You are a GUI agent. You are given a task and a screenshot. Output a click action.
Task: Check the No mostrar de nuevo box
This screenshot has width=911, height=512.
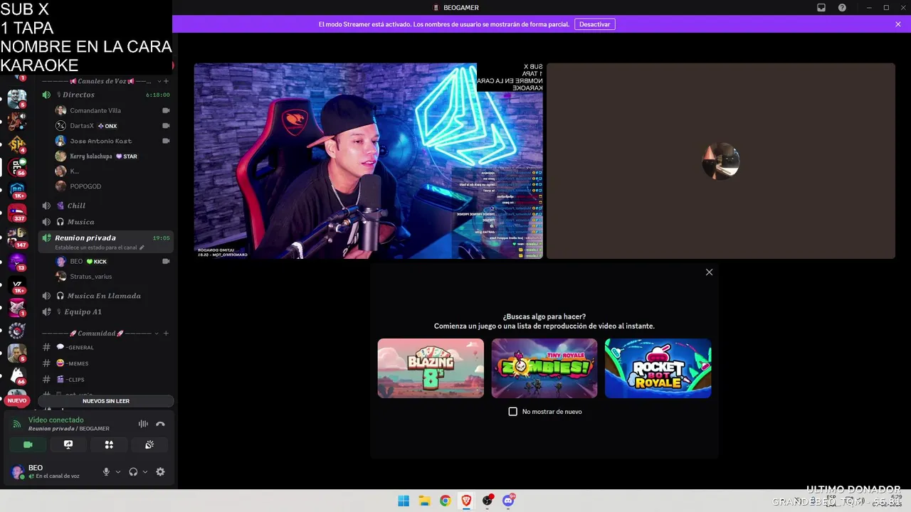512,412
